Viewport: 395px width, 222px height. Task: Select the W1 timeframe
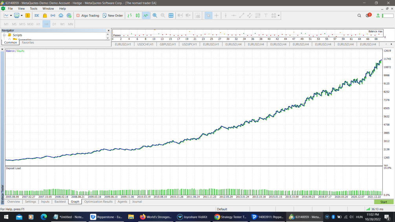coord(62,24)
